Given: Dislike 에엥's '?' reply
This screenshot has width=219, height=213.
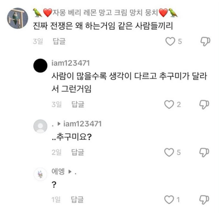Looking at the screenshot, I should tap(205, 200).
